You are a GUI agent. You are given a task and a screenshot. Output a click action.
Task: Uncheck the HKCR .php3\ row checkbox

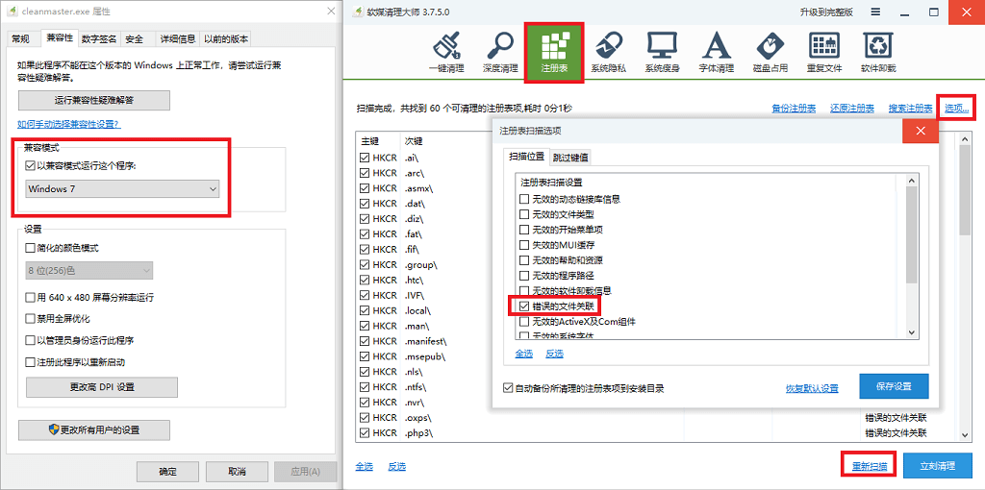pos(365,433)
